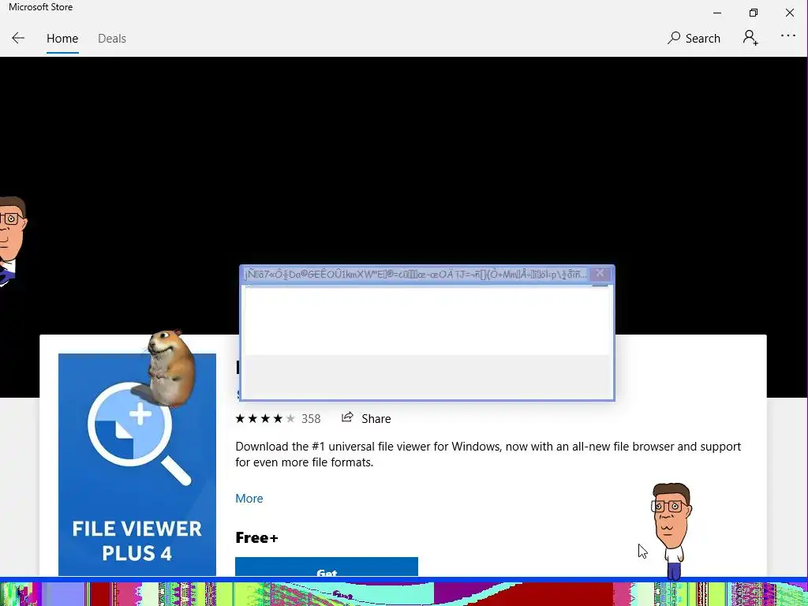This screenshot has height=606, width=808.
Task: Restore down the Microsoft Store window
Action: click(x=754, y=13)
